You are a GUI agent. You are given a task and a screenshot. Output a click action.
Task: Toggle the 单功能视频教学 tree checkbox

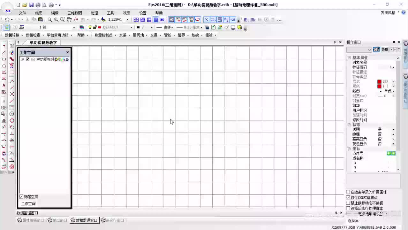[x=28, y=59]
